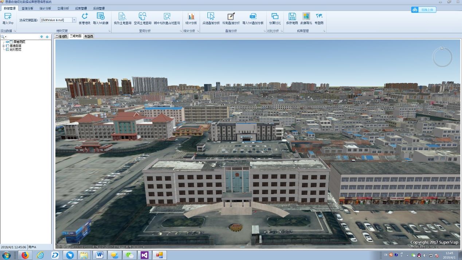Toggle the 地形图层 layer checkbox
This screenshot has width=462, height=260.
pos(8,50)
